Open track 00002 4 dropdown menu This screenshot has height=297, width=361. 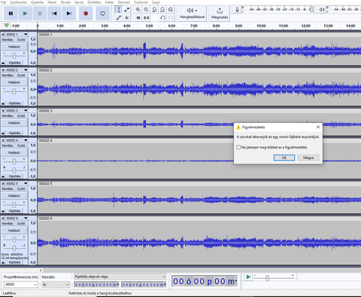[26, 140]
